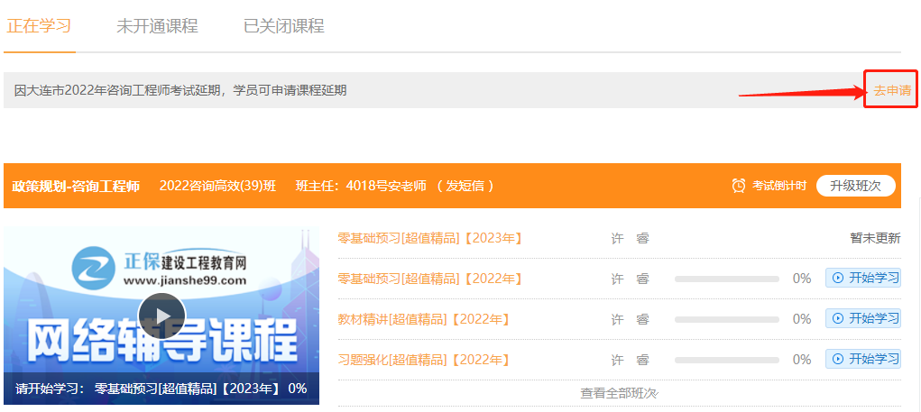921x412 pixels.
Task: Click the play button on course video
Action: click(x=161, y=316)
